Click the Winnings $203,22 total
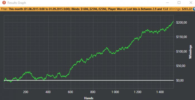The width and height of the screenshot is (195, 100). (180, 9)
